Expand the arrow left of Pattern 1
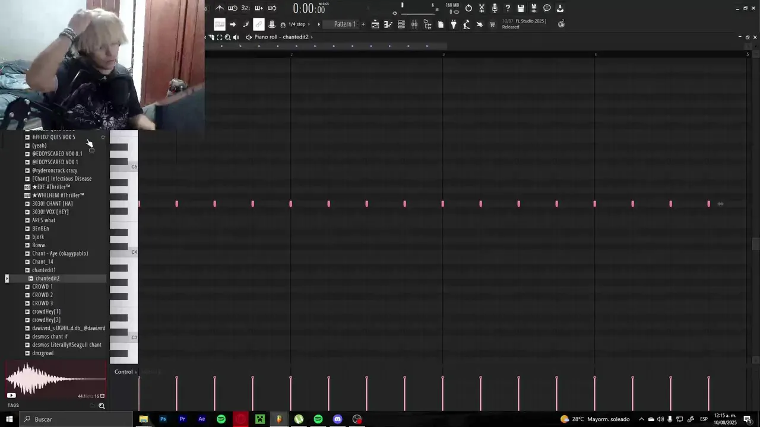The image size is (760, 427). click(x=319, y=24)
